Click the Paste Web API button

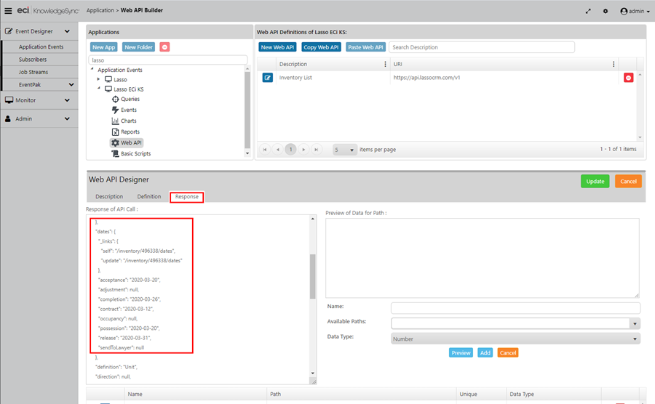[x=365, y=47]
